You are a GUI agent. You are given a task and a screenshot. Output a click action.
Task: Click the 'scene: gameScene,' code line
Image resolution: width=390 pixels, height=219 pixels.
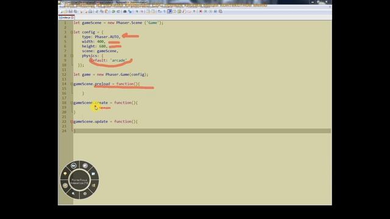[x=100, y=51]
